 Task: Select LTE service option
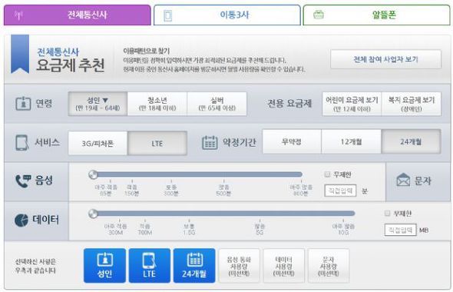click(x=157, y=143)
